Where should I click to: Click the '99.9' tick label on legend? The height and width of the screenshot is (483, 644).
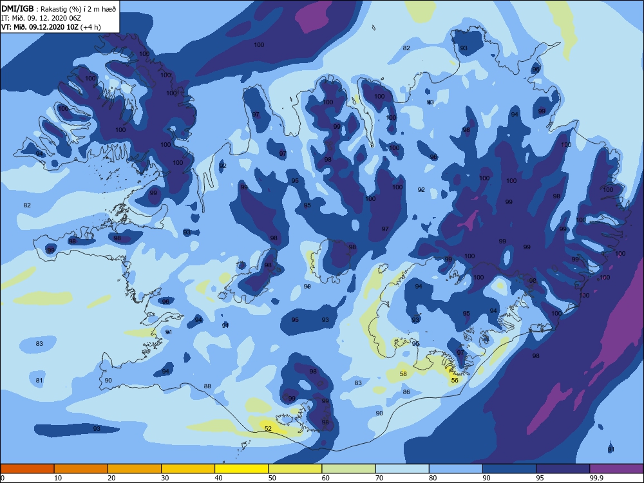click(x=596, y=478)
